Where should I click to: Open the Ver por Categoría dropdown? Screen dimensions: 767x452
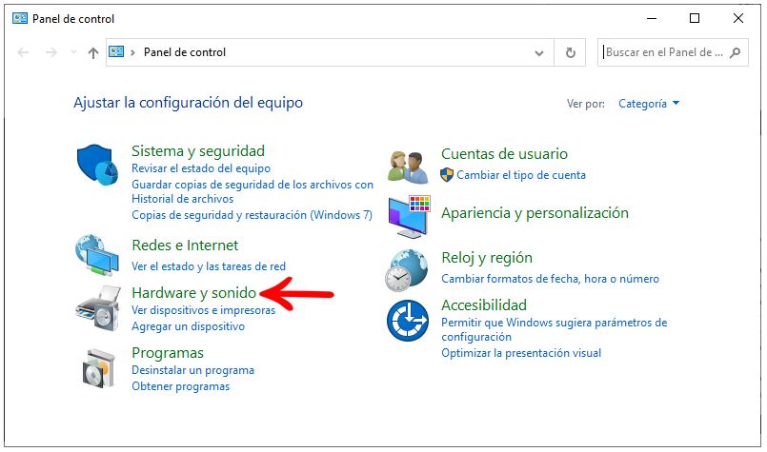pos(649,104)
